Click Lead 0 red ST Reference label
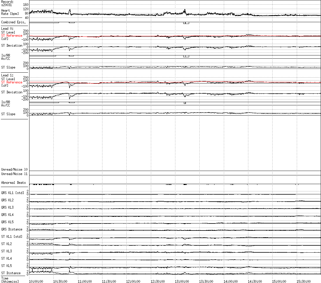The width and height of the screenshot is (321, 283). pos(12,36)
